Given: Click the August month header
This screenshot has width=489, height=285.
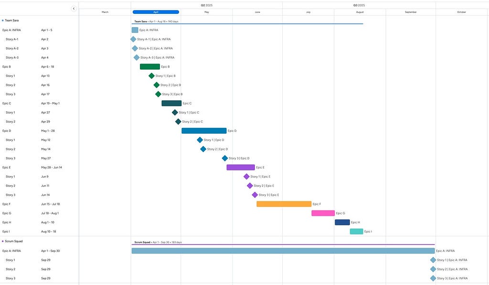Looking at the screenshot, I should 360,12.
